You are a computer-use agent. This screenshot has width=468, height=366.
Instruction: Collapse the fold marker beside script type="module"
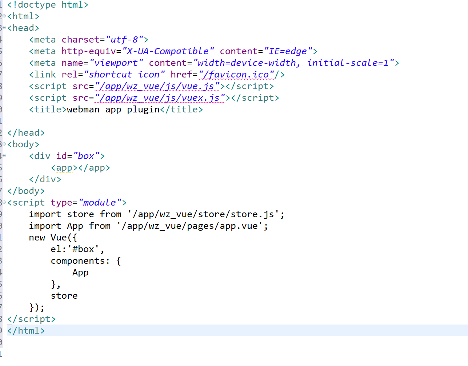(x=4, y=202)
